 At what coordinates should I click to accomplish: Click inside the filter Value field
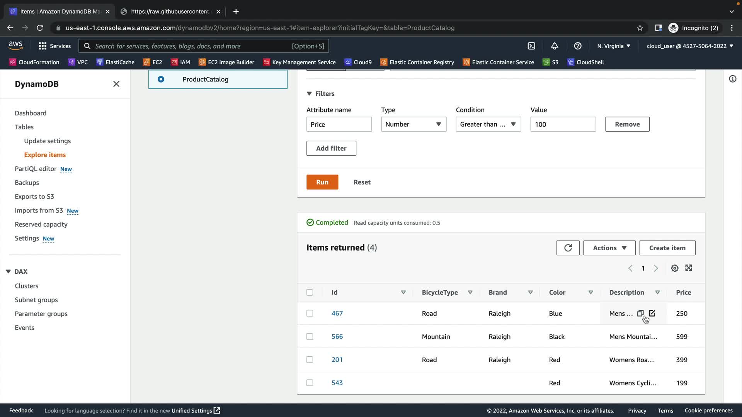[563, 124]
